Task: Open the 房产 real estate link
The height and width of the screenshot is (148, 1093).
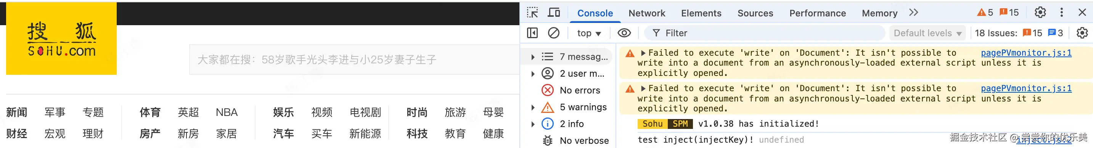Action: pyautogui.click(x=150, y=134)
